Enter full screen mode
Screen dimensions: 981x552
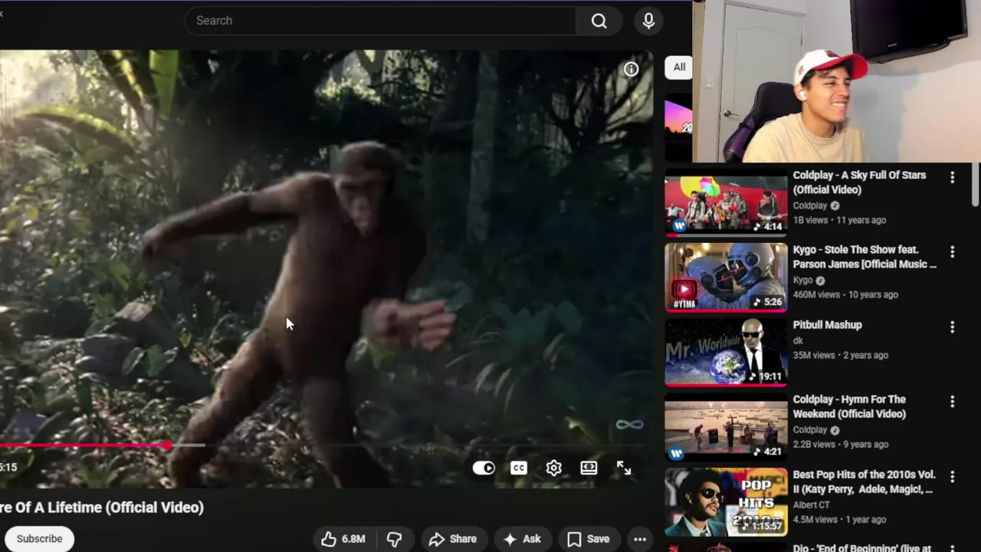point(624,468)
